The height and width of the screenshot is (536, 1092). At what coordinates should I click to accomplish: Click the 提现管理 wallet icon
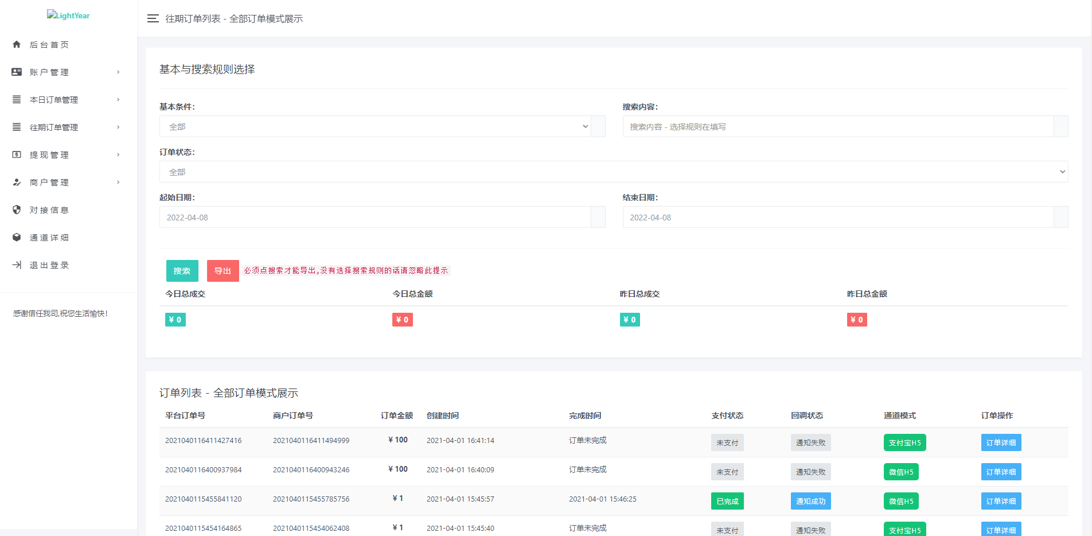[16, 154]
